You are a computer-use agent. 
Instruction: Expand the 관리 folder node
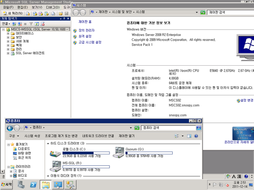(8, 49)
